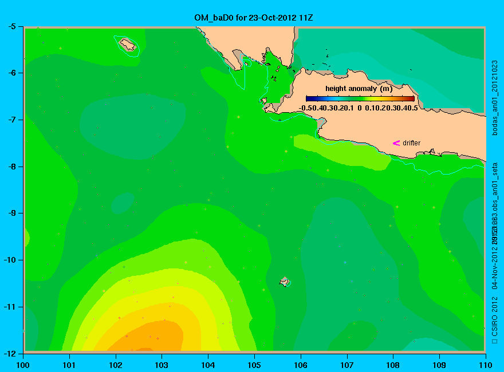Image resolution: width=504 pixels, height=372 pixels.
Task: Click the x-axis tick label 100
Action: (x=23, y=365)
